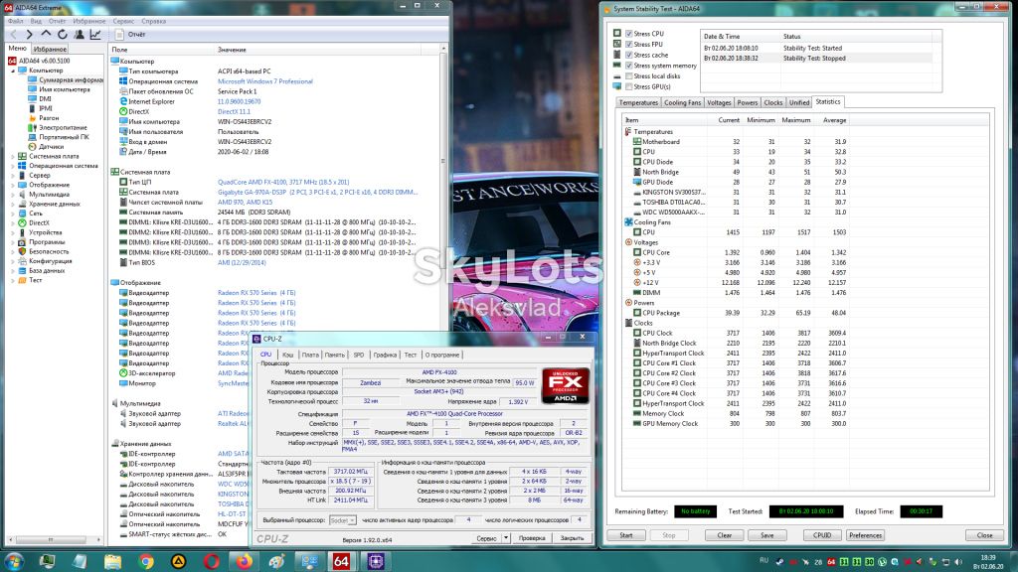Select Портативный ПК tree item

coord(64,137)
